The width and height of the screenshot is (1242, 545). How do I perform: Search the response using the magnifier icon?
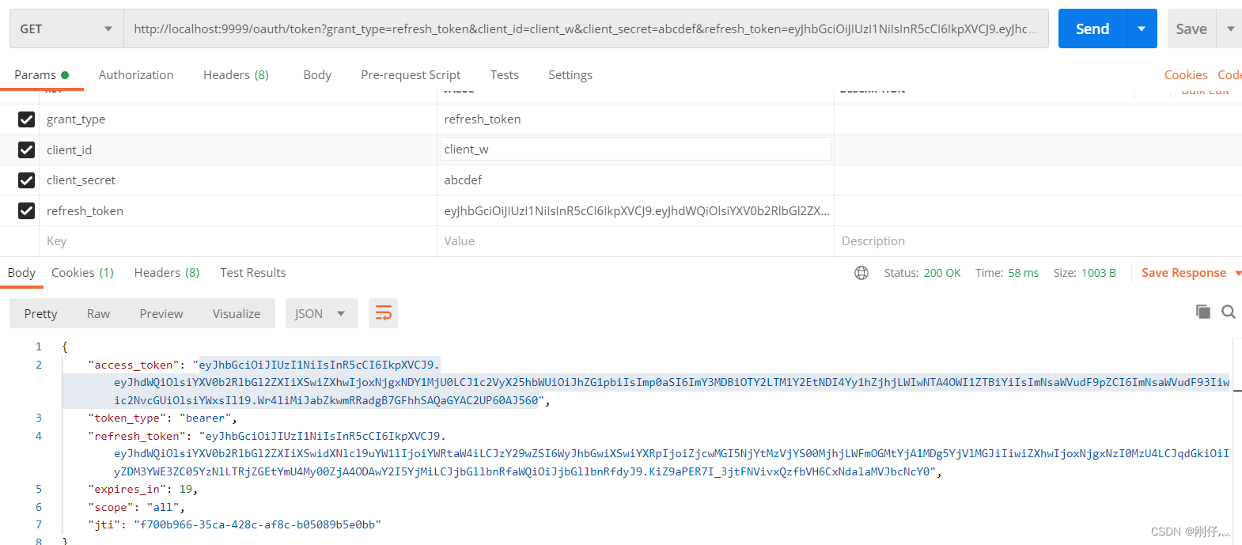coord(1229,312)
